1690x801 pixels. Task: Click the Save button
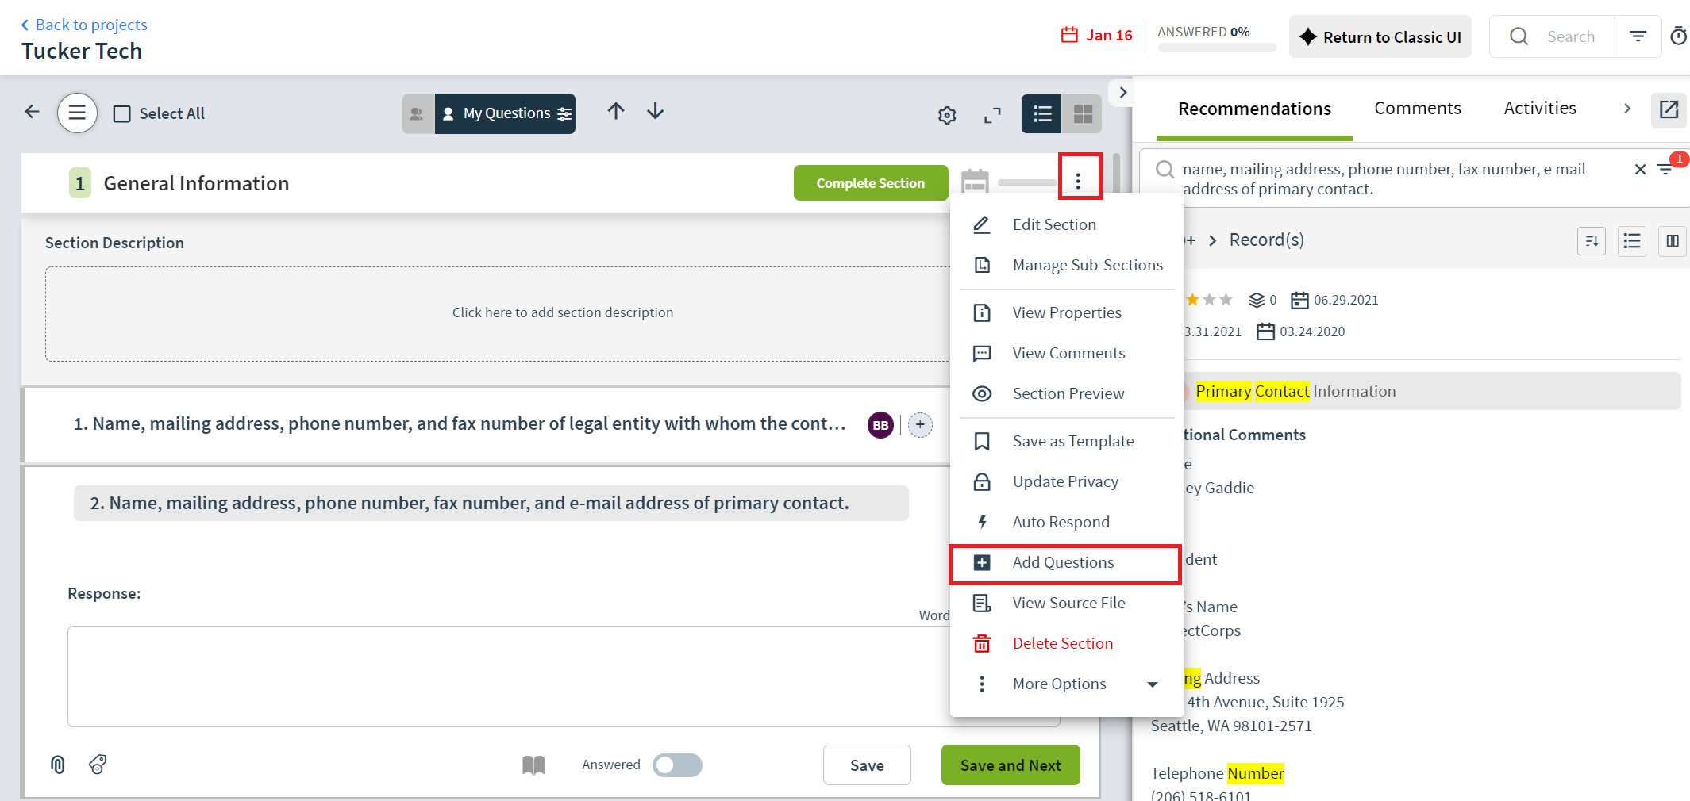867,765
